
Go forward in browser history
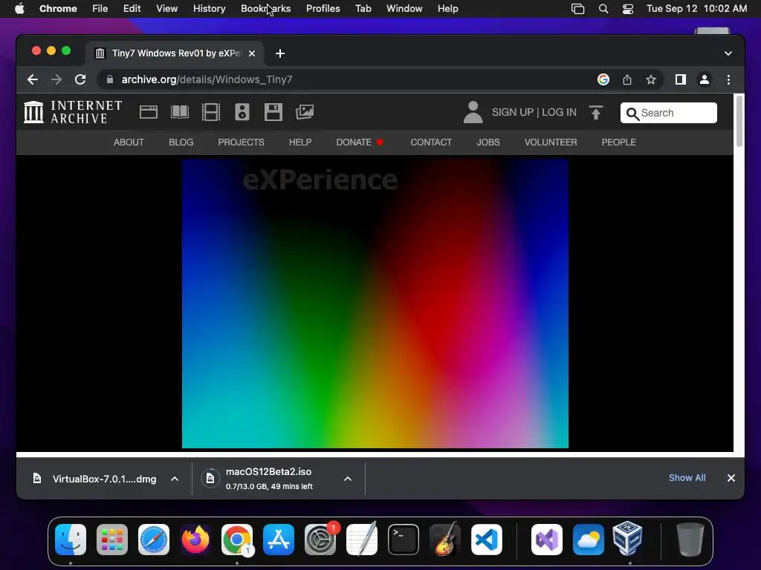[x=56, y=79]
